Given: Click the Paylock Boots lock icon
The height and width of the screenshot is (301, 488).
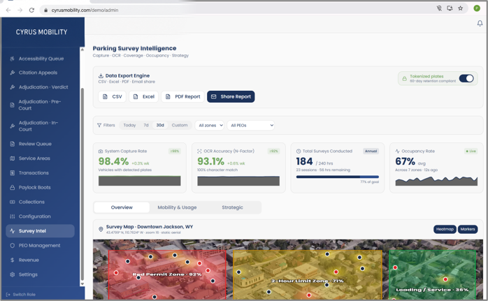Looking at the screenshot, I should (12, 187).
